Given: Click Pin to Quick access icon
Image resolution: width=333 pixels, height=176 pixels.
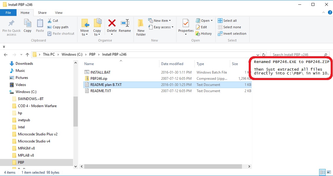Looking at the screenshot, I should [11, 23].
